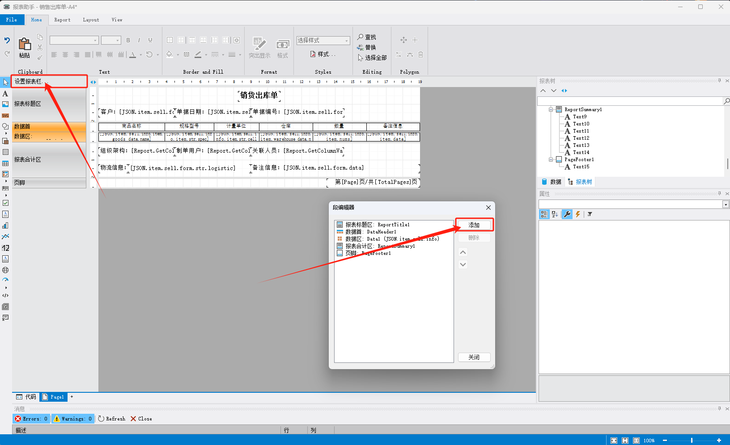Open the text color dropdown arrow

coord(140,55)
